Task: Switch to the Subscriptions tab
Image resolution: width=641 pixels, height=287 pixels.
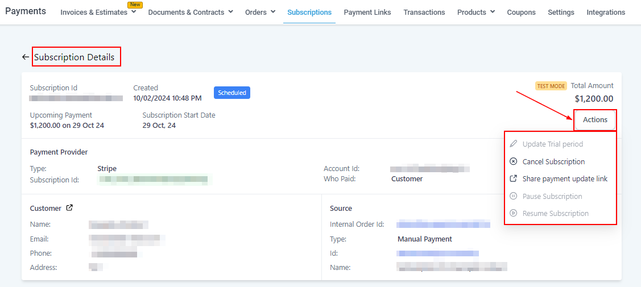Action: tap(309, 12)
